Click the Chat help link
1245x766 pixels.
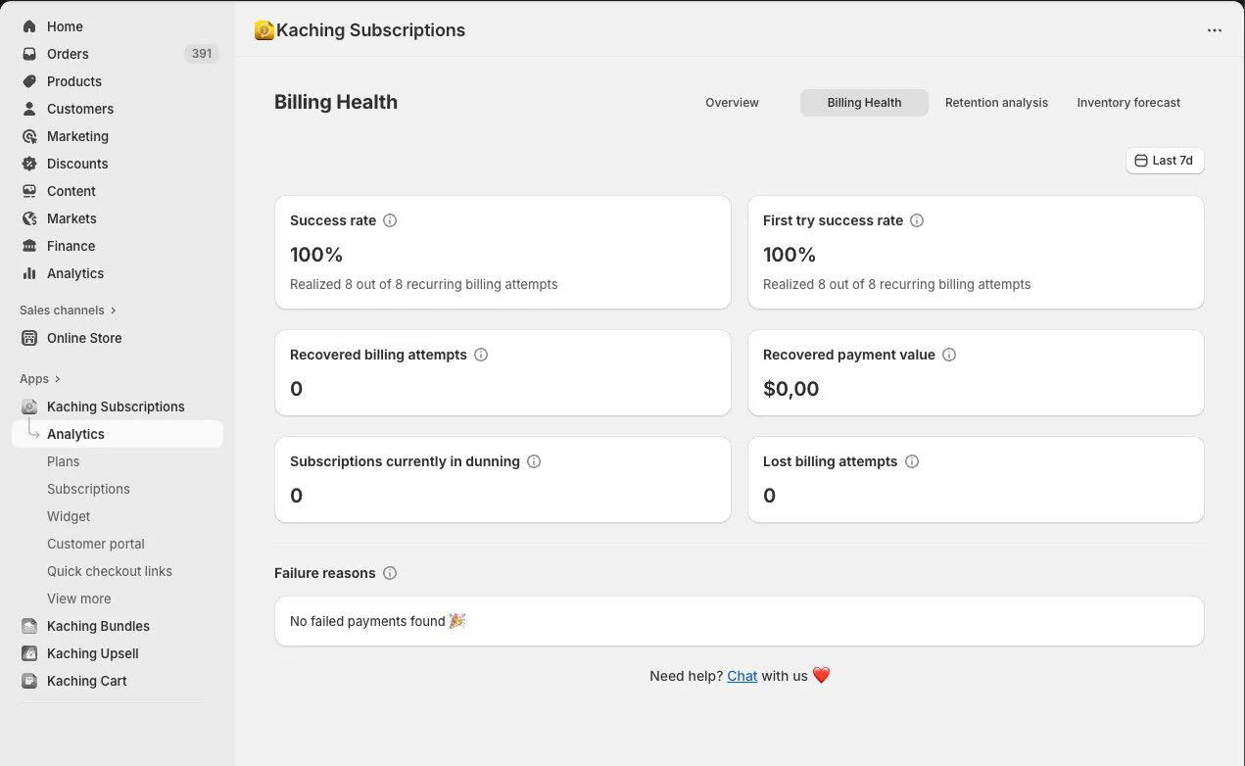(742, 676)
